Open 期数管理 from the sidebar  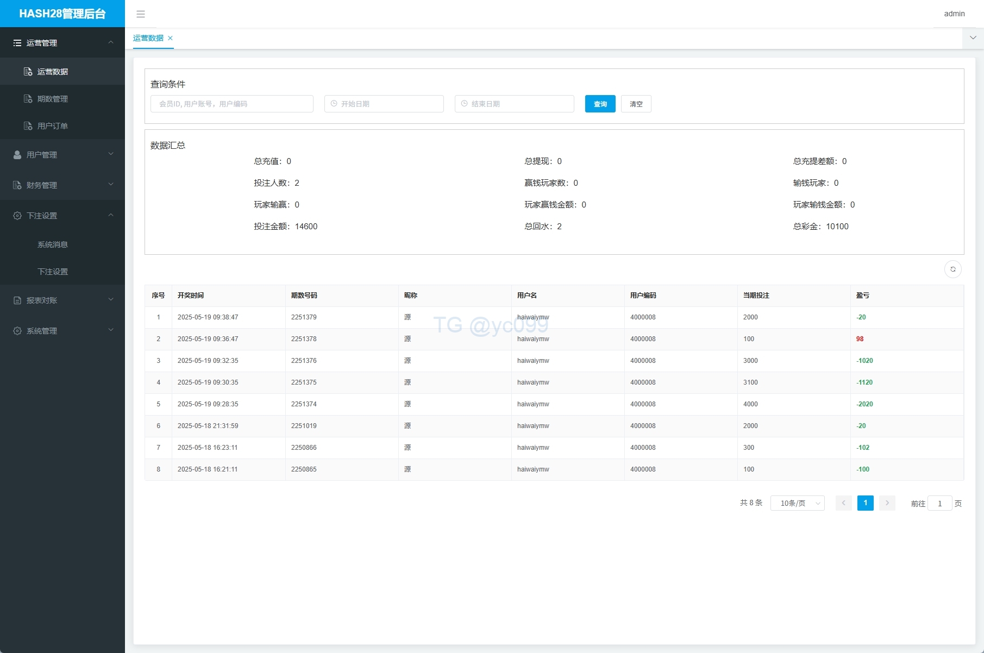tap(53, 99)
